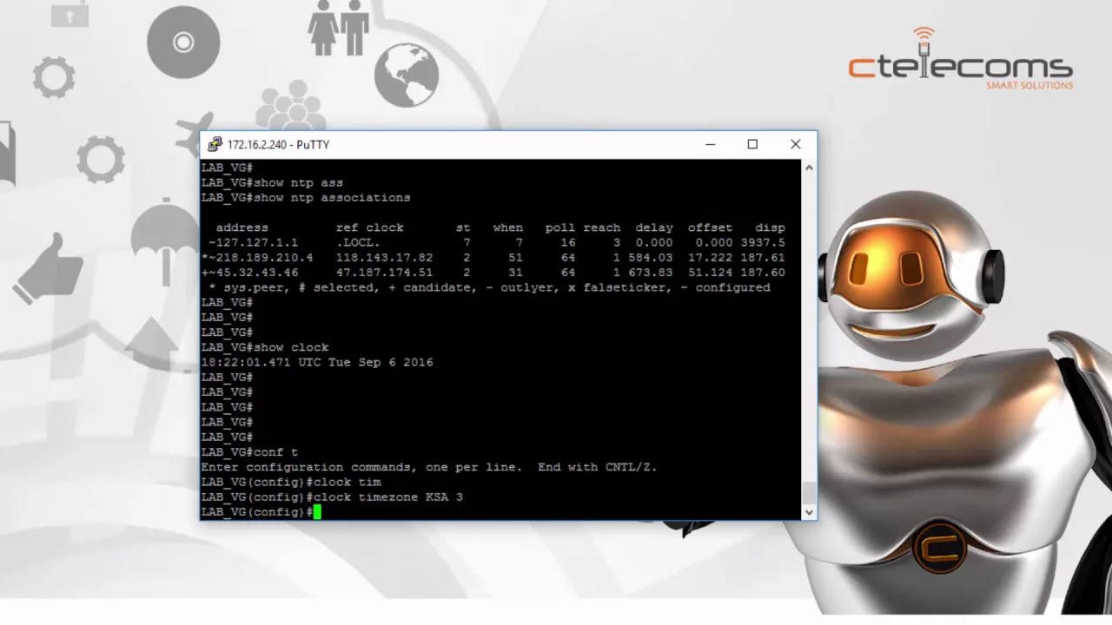Click the green terminal cursor

317,512
